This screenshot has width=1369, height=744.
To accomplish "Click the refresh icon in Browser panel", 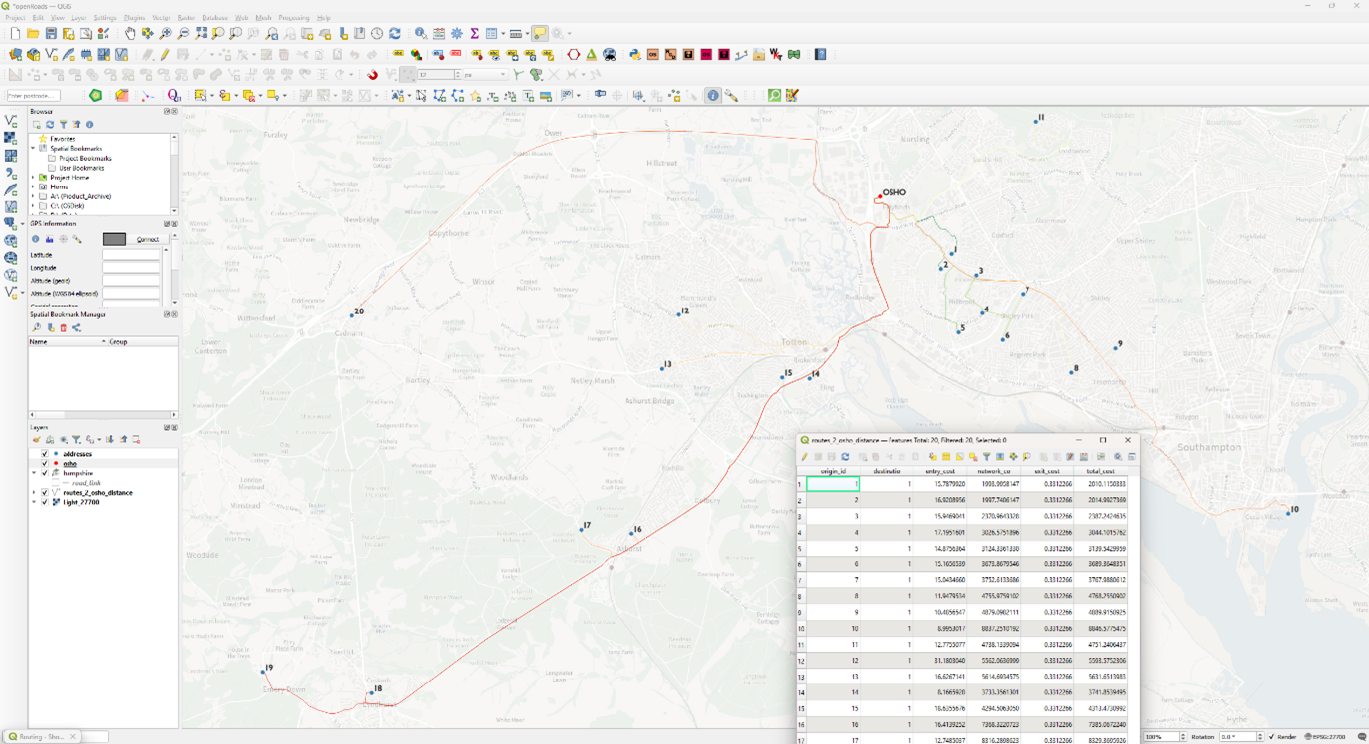I will tap(50, 125).
